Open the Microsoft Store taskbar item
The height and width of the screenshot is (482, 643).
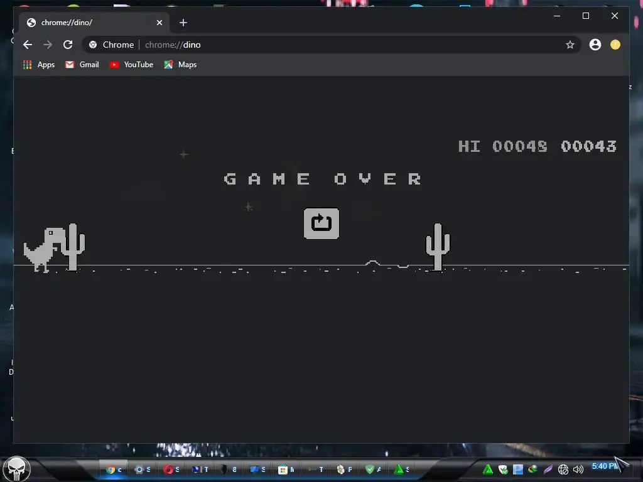(286, 469)
